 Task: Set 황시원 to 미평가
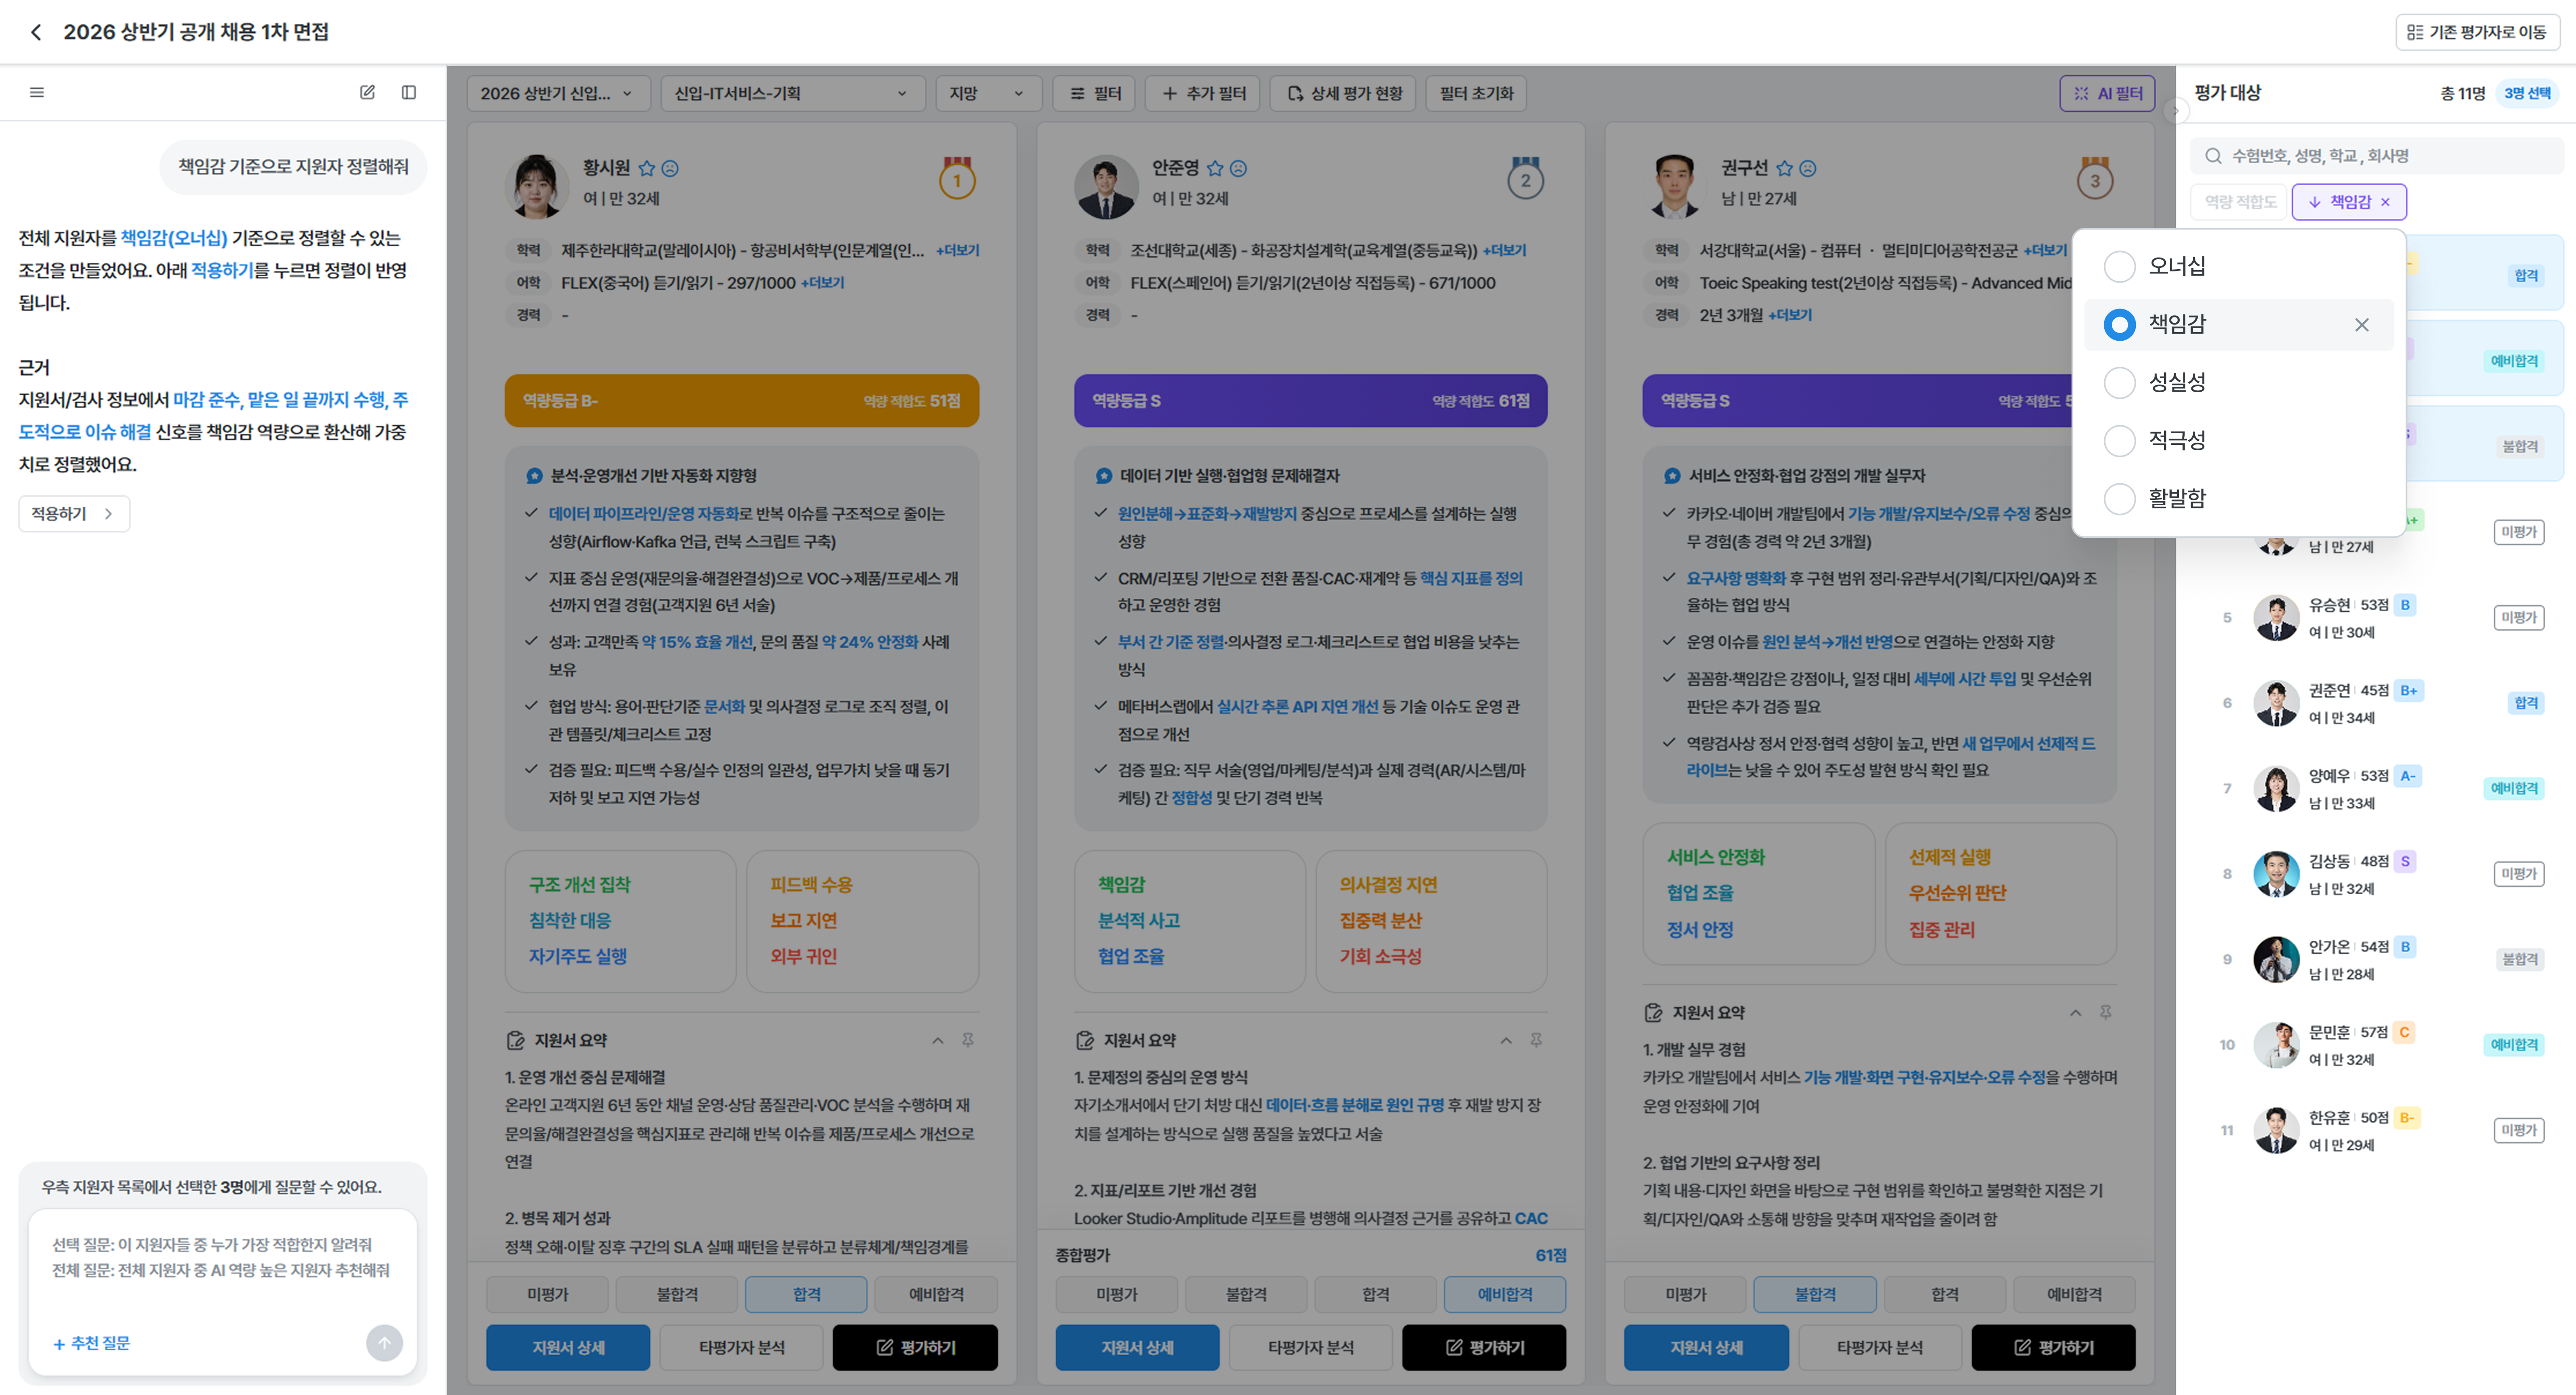click(x=547, y=1294)
